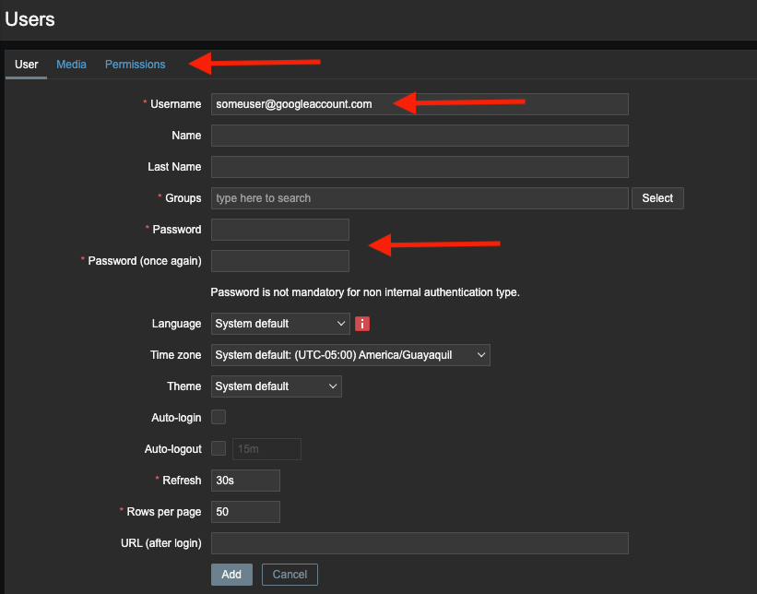Click the Add button

click(231, 575)
